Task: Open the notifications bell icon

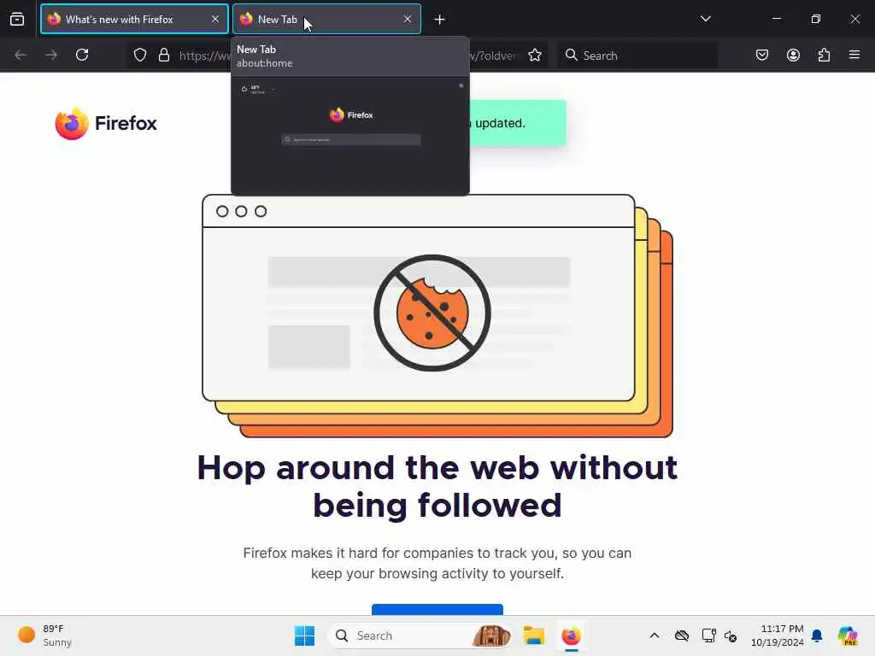Action: click(x=817, y=635)
